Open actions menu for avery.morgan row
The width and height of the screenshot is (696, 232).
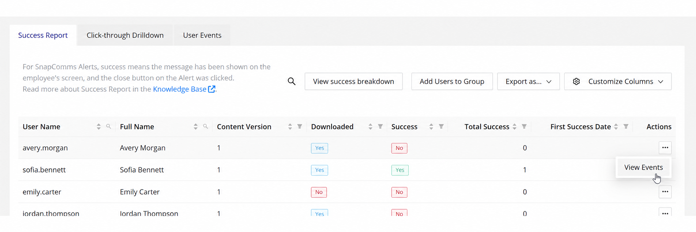tap(665, 148)
